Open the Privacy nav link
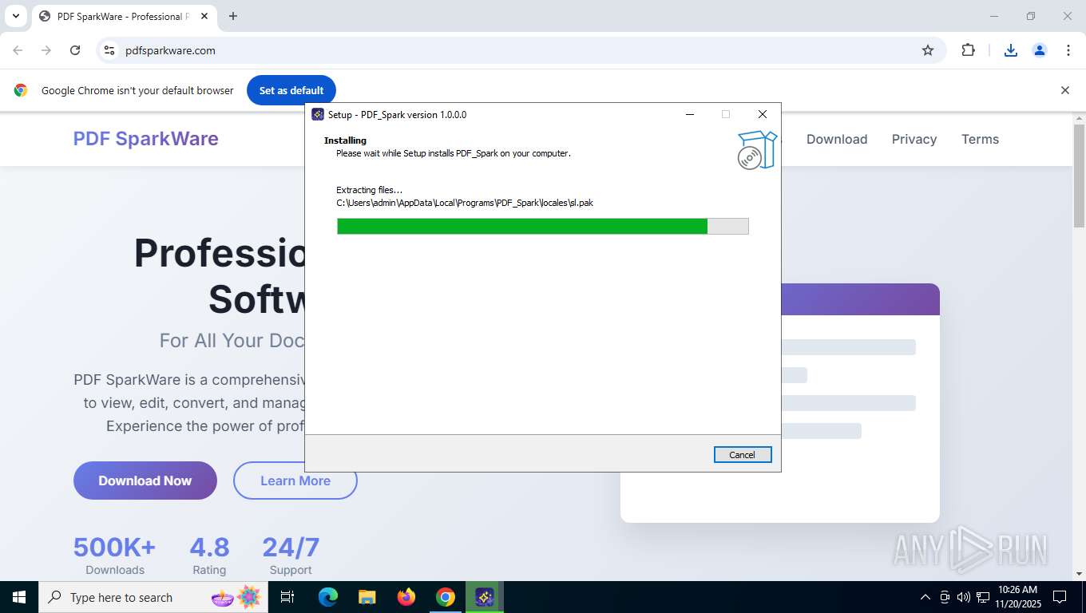 pos(914,139)
